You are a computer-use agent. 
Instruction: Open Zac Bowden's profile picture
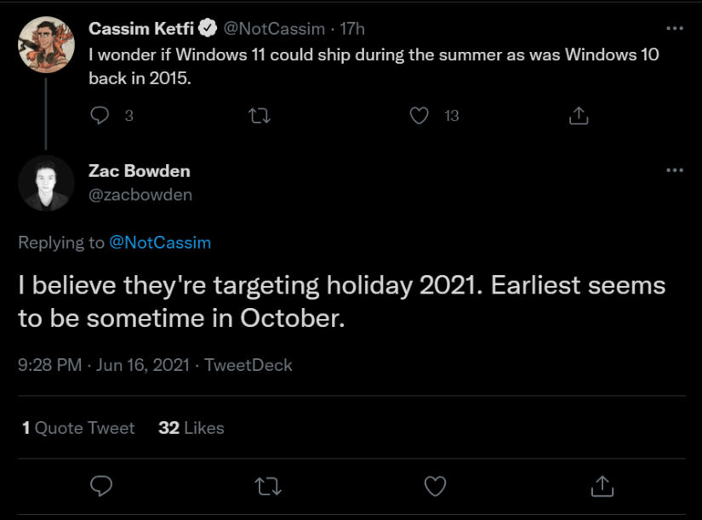46,182
